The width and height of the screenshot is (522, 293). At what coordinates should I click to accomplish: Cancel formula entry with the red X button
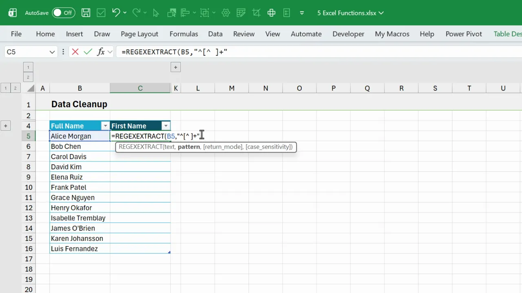pyautogui.click(x=75, y=52)
